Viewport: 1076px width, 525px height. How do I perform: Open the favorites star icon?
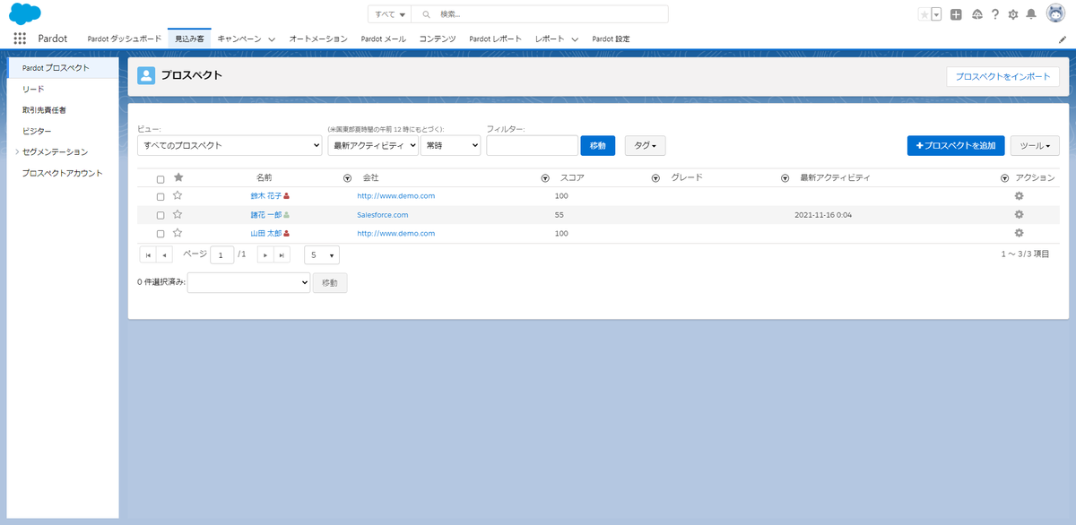[924, 14]
